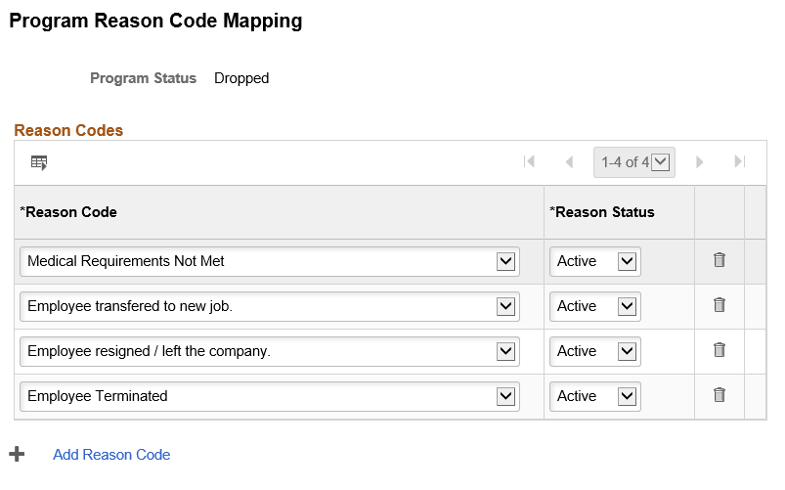Open the grid personalize icon under Reason Codes
Screen dimensions: 785x490
point(39,162)
